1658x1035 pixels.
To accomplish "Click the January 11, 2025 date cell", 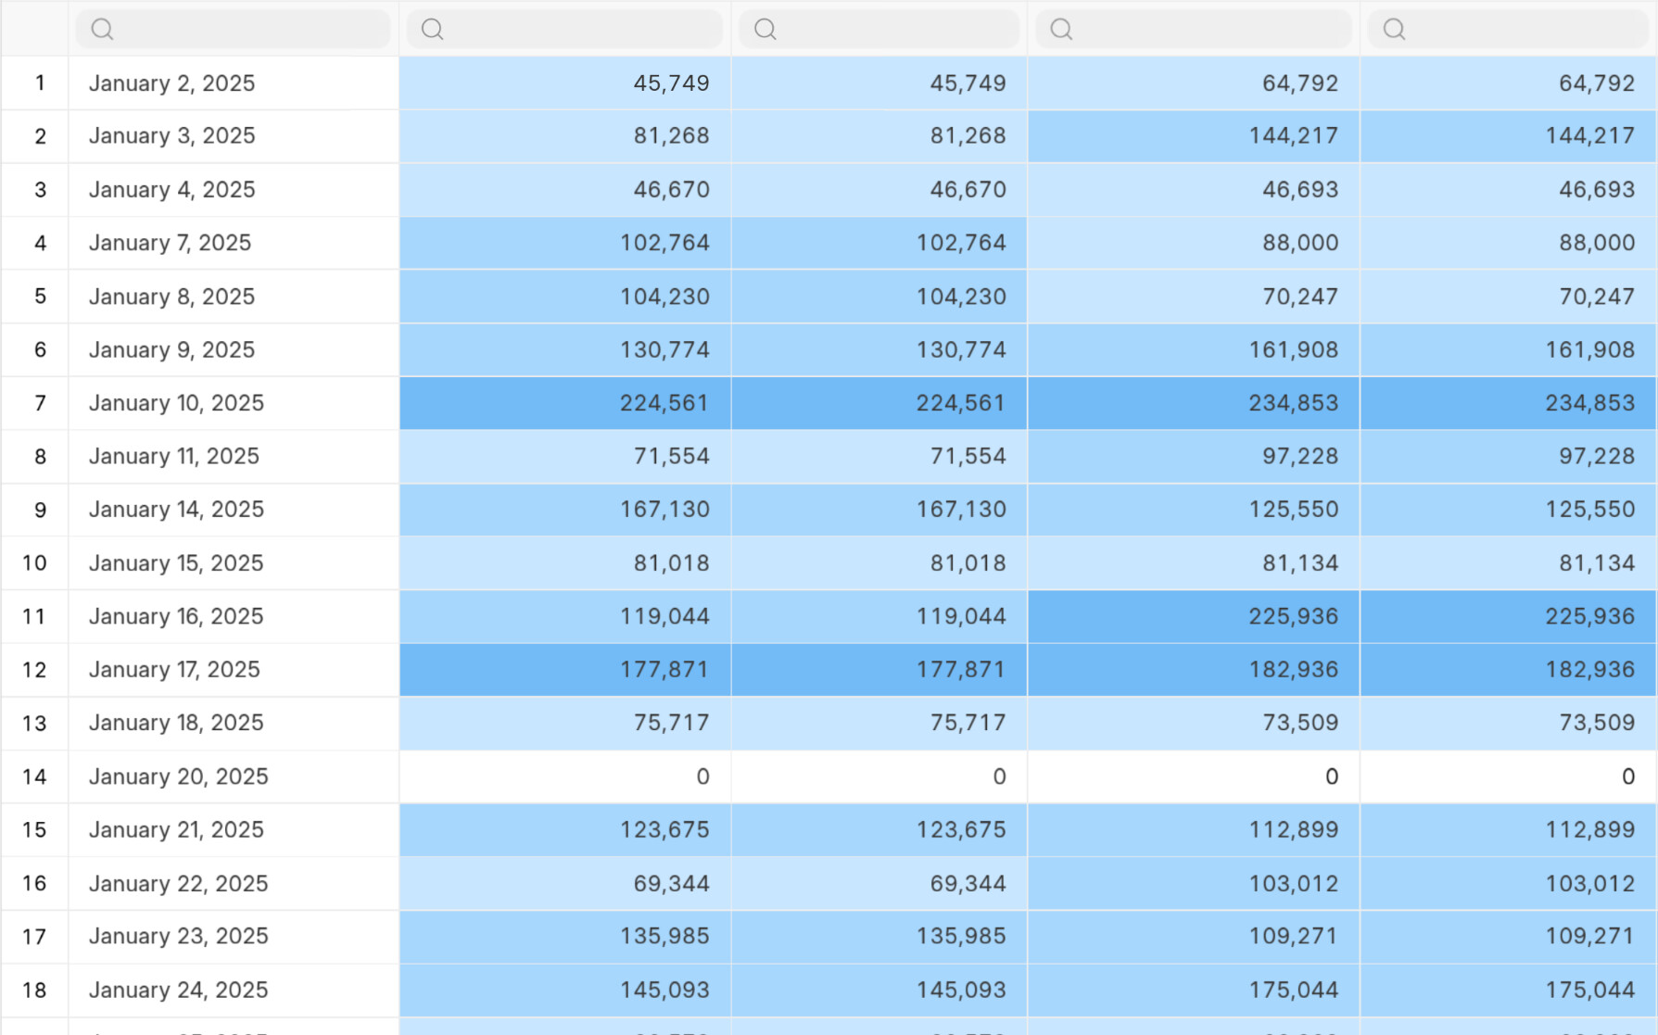I will coord(234,457).
